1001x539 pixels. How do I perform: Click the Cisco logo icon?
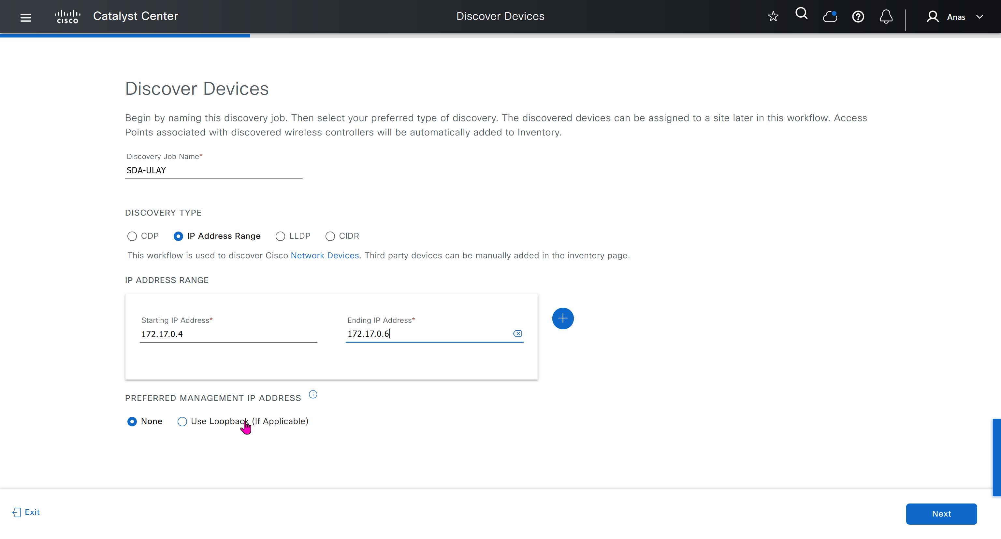pos(68,16)
